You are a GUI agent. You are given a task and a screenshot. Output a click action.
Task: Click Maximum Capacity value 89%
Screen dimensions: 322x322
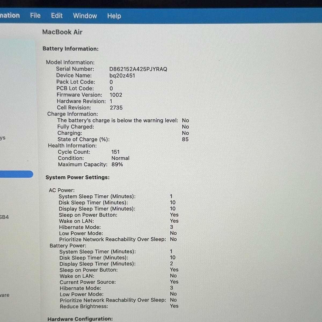point(117,164)
